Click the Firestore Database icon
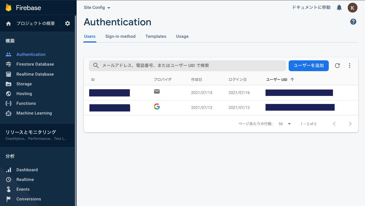 [9, 64]
